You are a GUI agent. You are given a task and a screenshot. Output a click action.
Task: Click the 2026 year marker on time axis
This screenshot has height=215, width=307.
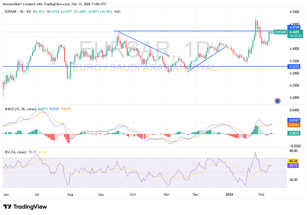(229, 195)
